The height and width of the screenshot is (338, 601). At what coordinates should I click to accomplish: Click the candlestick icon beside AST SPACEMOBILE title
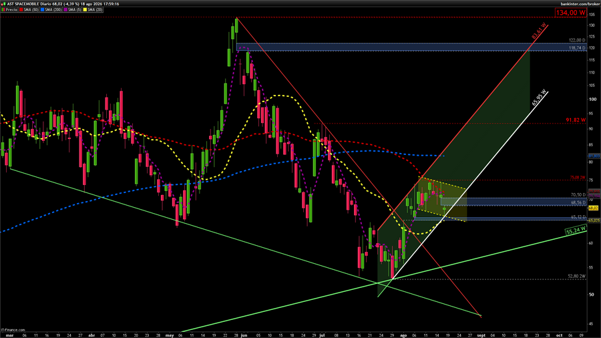(3, 4)
